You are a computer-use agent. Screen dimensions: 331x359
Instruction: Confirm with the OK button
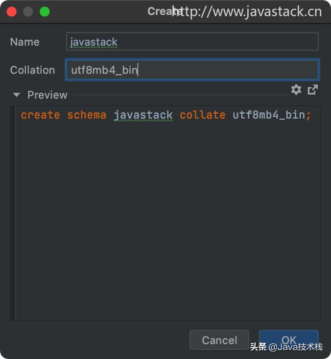tap(289, 340)
